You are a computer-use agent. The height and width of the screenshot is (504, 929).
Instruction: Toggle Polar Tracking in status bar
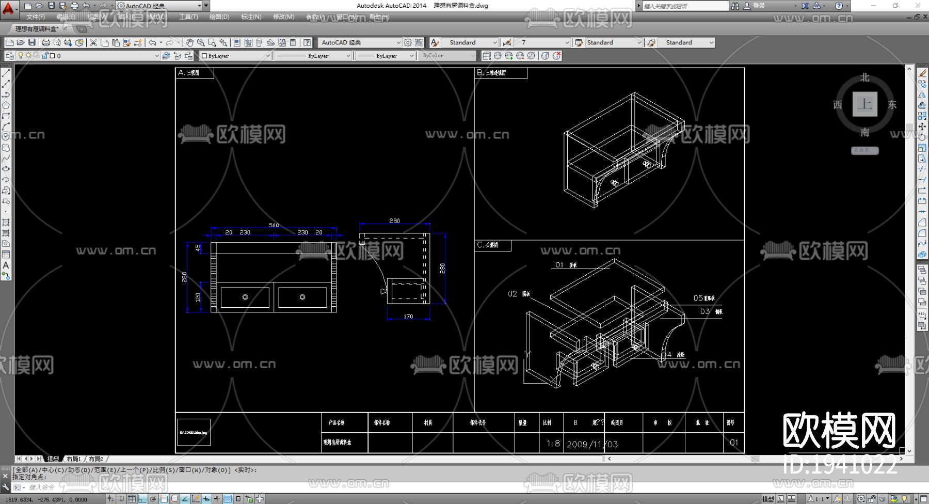point(153,499)
